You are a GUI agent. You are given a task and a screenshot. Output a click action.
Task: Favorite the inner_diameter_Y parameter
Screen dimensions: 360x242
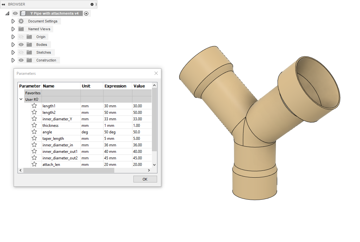tap(34, 119)
